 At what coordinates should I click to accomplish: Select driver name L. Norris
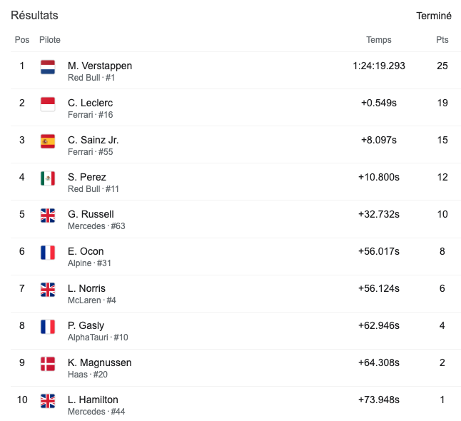(86, 288)
